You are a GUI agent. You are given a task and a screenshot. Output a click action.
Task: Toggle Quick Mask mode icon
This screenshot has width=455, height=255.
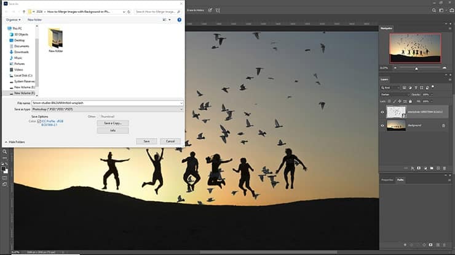(x=4, y=178)
